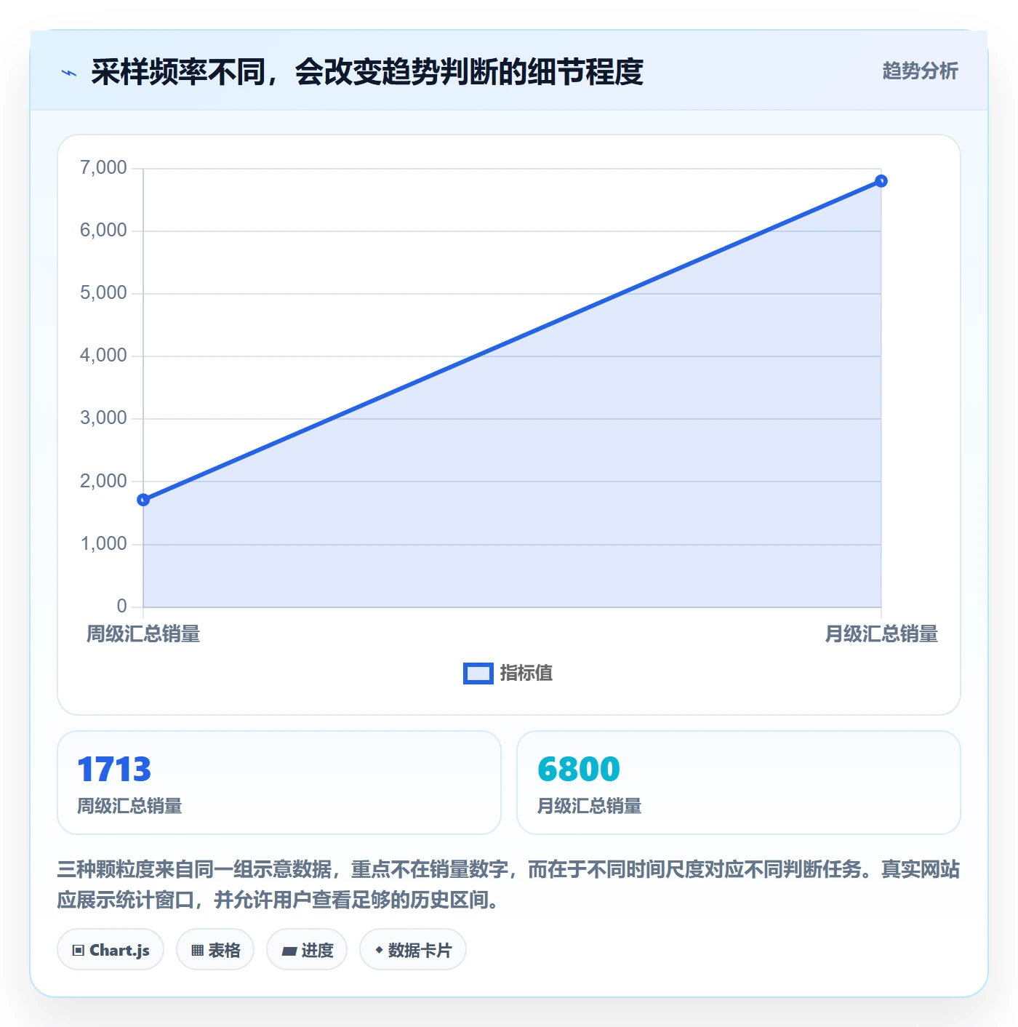Click the diamond icon in 数据卡片 chip
The height and width of the screenshot is (1027, 1018).
click(x=379, y=950)
